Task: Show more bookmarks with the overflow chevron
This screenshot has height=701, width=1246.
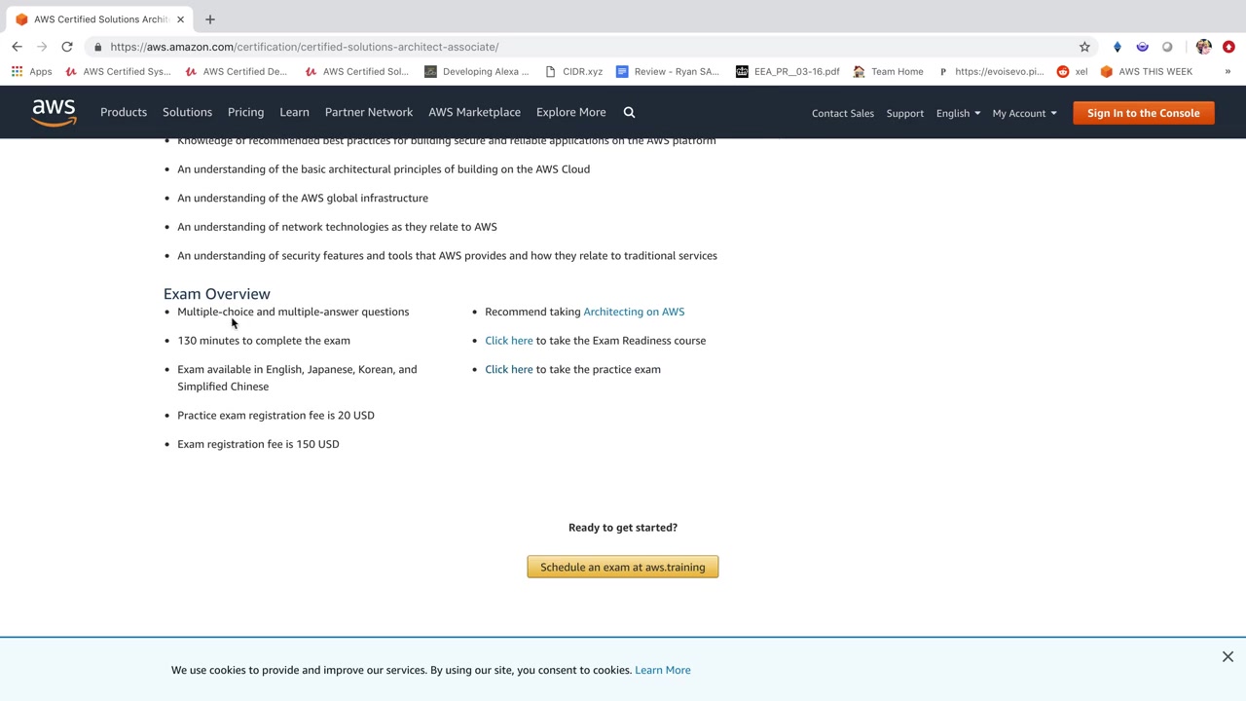Action: 1228,71
